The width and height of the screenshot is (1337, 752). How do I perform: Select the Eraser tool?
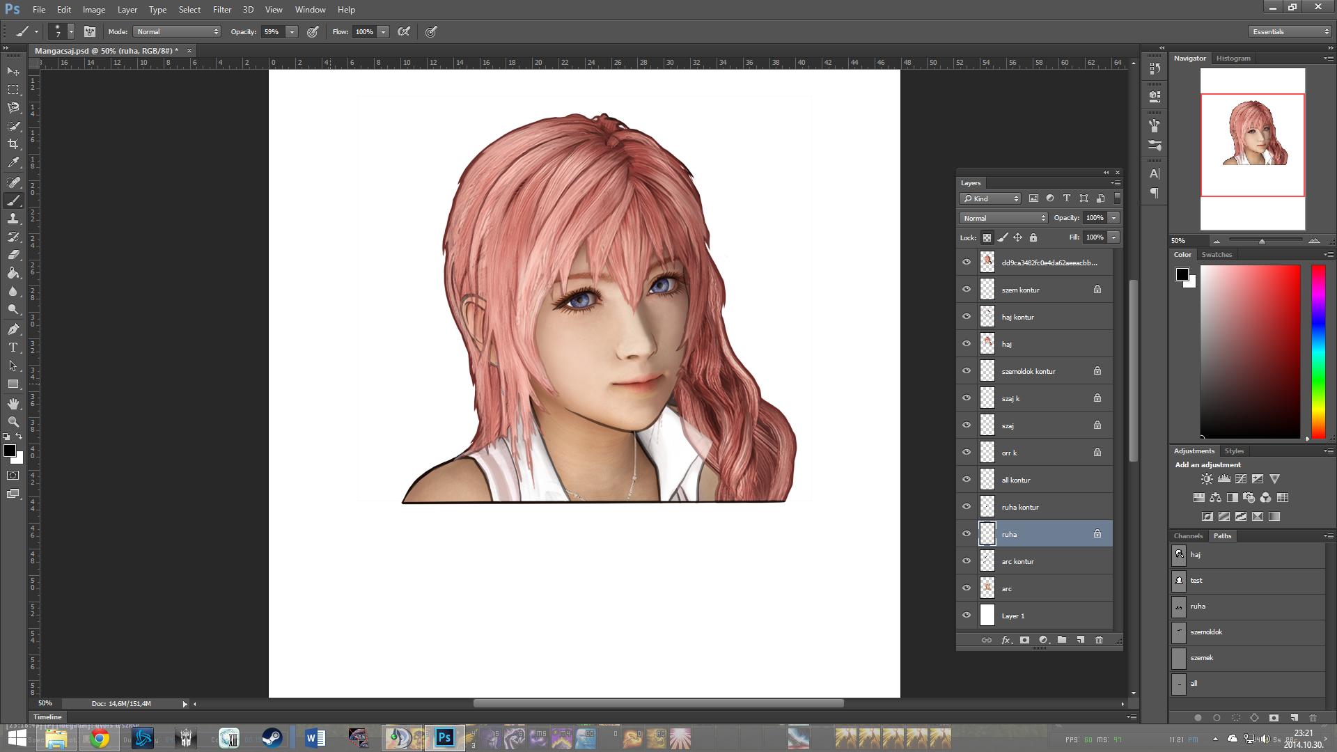(13, 255)
